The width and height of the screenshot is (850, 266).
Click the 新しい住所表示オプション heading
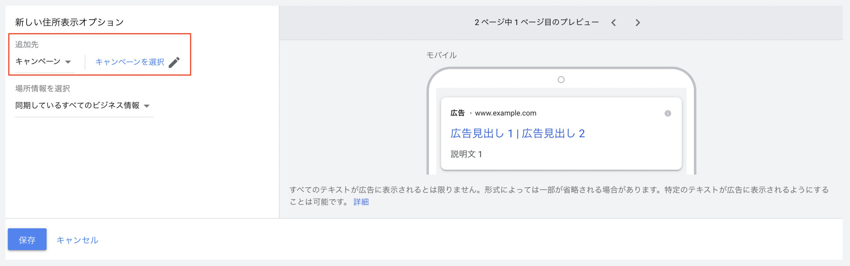tap(69, 22)
